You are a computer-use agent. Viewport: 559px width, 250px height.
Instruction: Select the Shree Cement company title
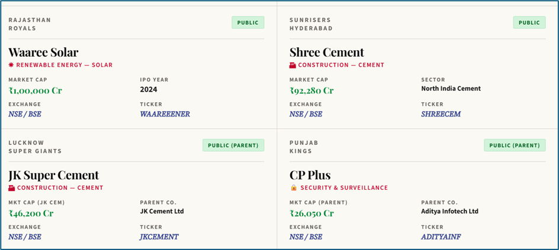point(326,52)
